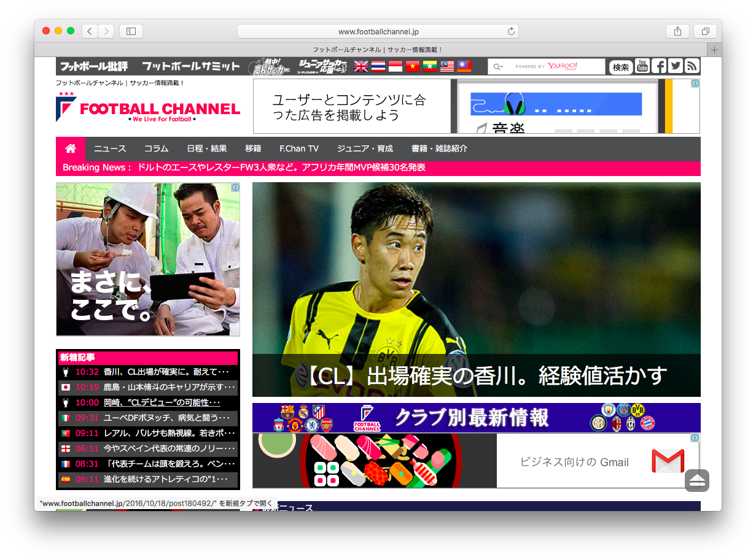Open the 日程・結果 menu

click(207, 148)
